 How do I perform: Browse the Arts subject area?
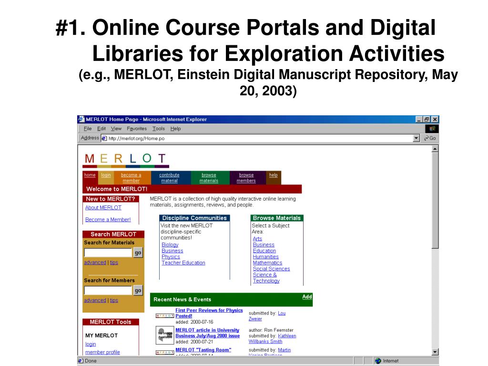tap(257, 239)
